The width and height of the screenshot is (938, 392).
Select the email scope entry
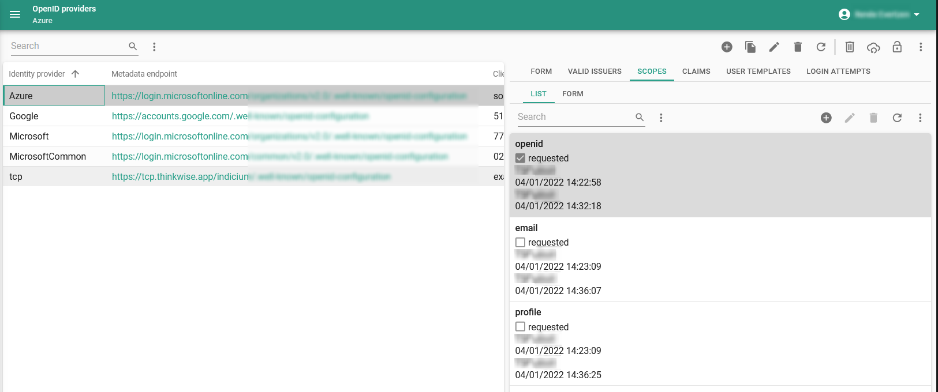click(x=720, y=259)
